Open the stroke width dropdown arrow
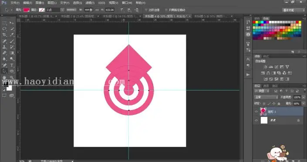 point(62,10)
